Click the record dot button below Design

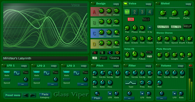tap(95, 58)
